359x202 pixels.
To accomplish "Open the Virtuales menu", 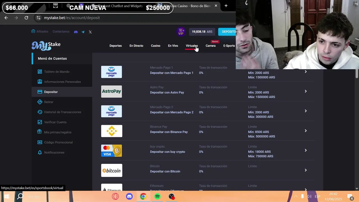I will [x=192, y=46].
